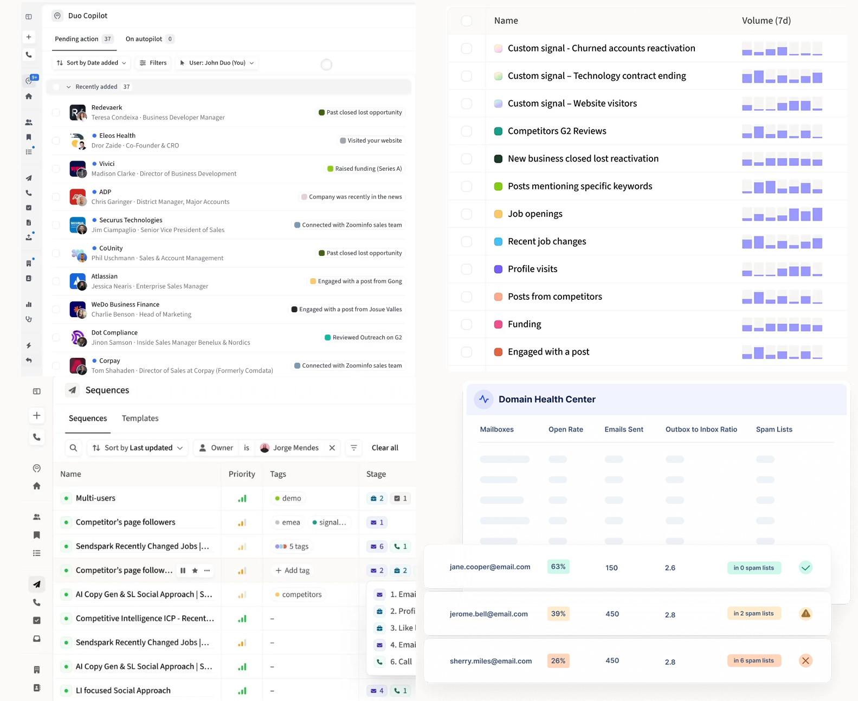Viewport: 858px width, 701px height.
Task: Check the Profile visits signal checkbox
Action: (466, 269)
